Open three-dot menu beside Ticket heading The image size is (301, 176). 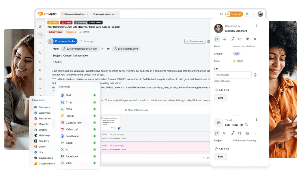coord(256,119)
